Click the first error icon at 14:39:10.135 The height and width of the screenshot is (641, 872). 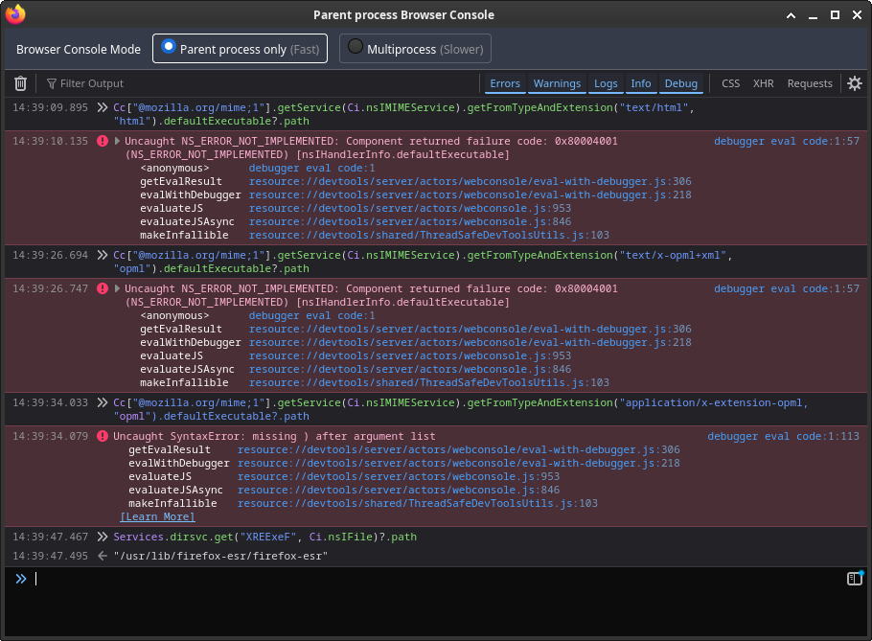[x=103, y=141]
